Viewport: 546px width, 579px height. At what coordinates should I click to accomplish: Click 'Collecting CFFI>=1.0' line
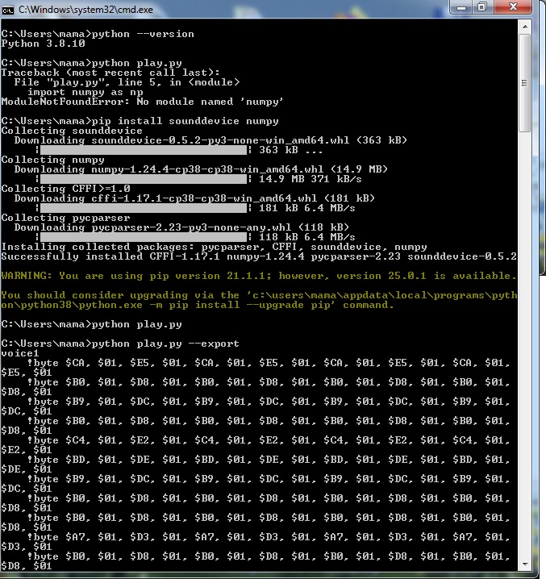(x=66, y=189)
